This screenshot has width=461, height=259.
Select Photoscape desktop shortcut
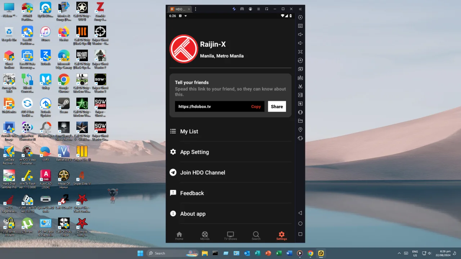pos(45,130)
